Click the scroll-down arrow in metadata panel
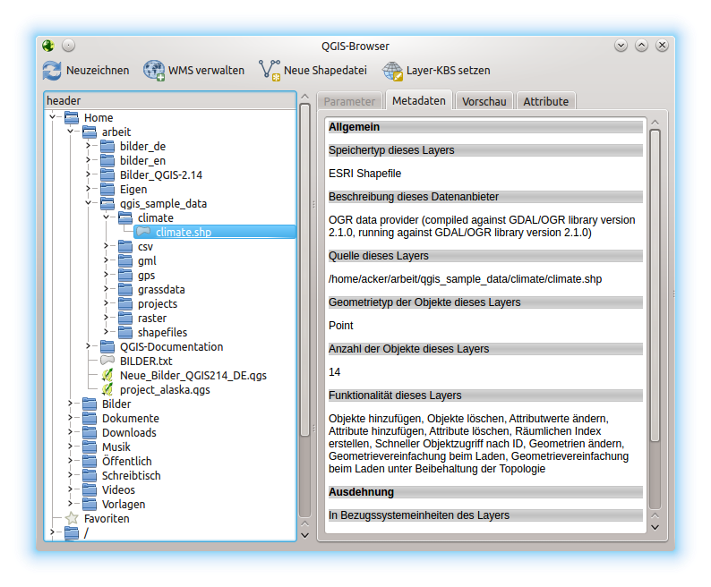Image resolution: width=711 pixels, height=587 pixels. 655,528
